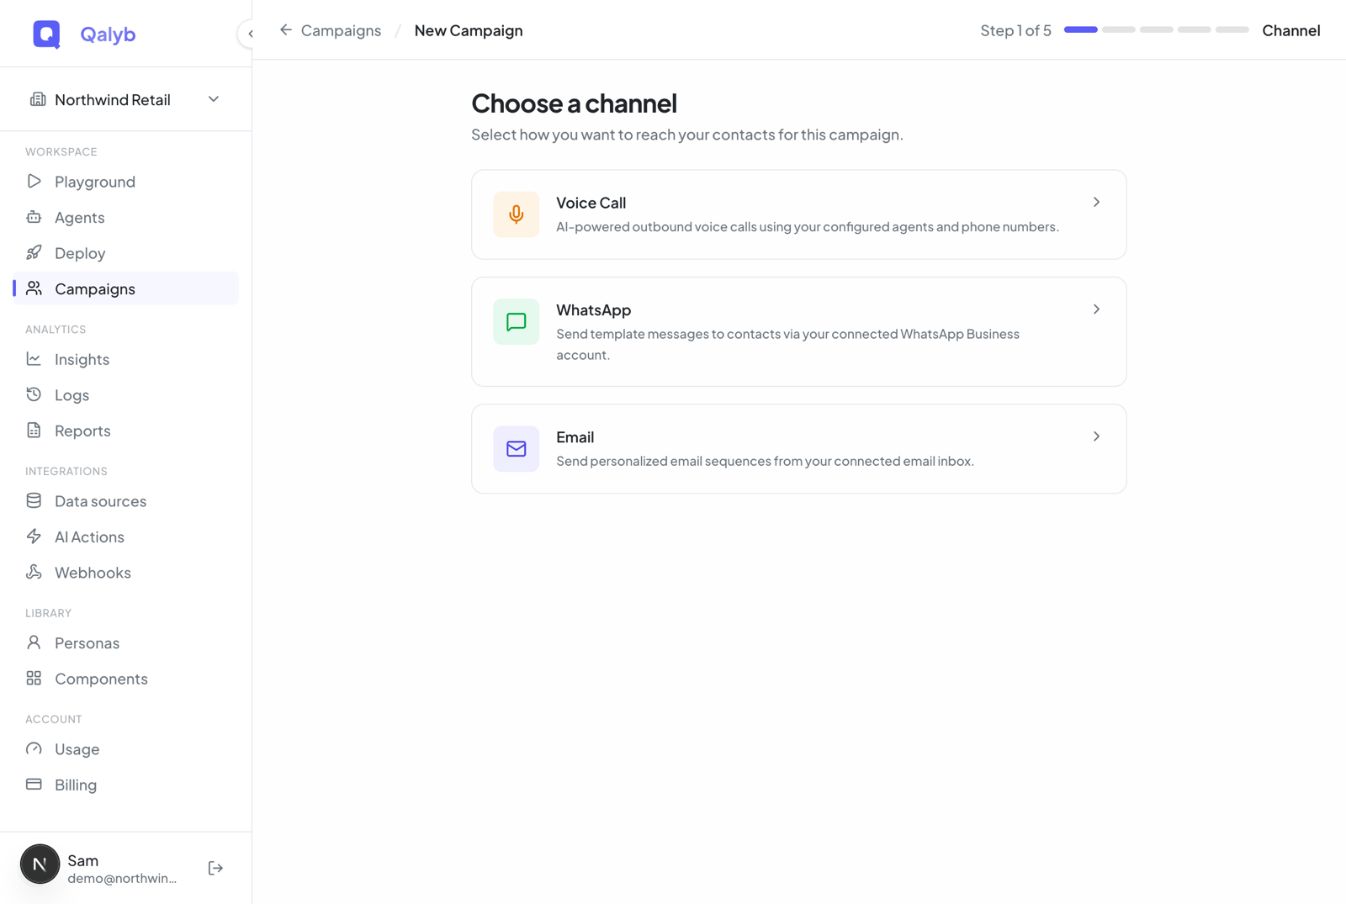Click the orange microphone Voice Call icon
The image size is (1346, 904).
[x=517, y=214]
